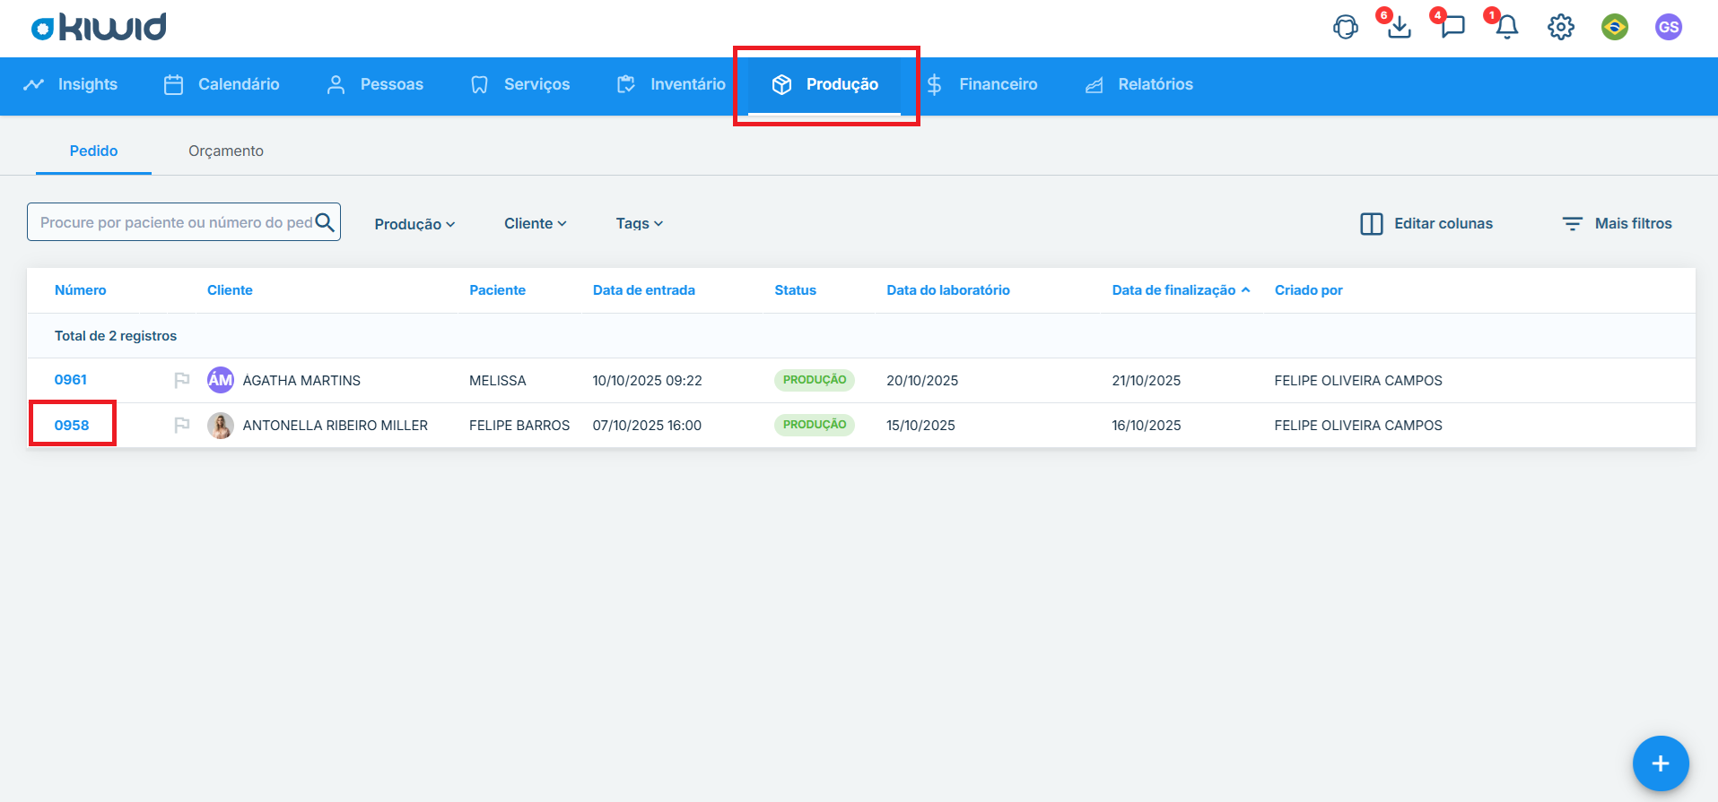Viewport: 1718px width, 802px height.
Task: Click the Kiwid logo
Action: [x=99, y=27]
